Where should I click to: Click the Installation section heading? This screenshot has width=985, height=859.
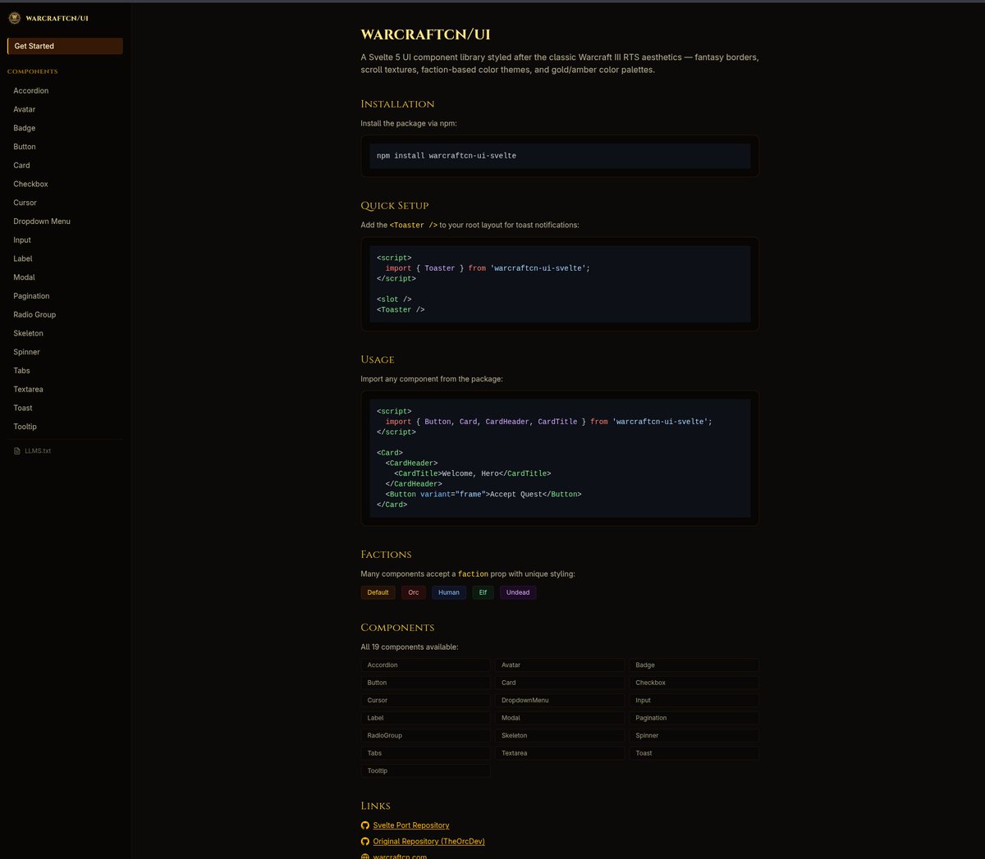pos(397,104)
